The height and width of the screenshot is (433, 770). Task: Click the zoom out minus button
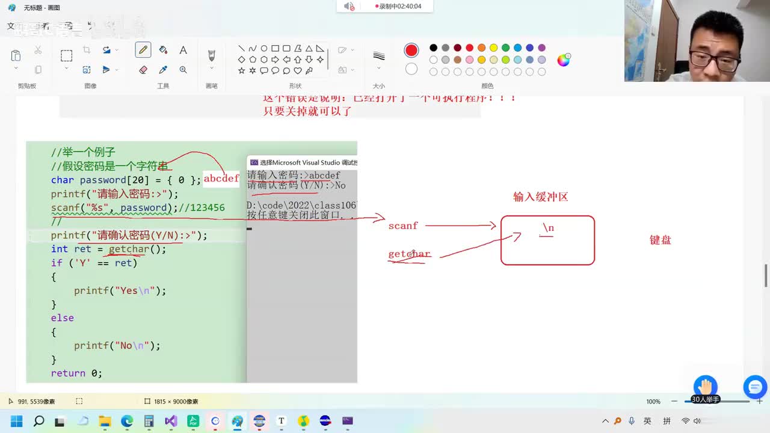point(674,401)
